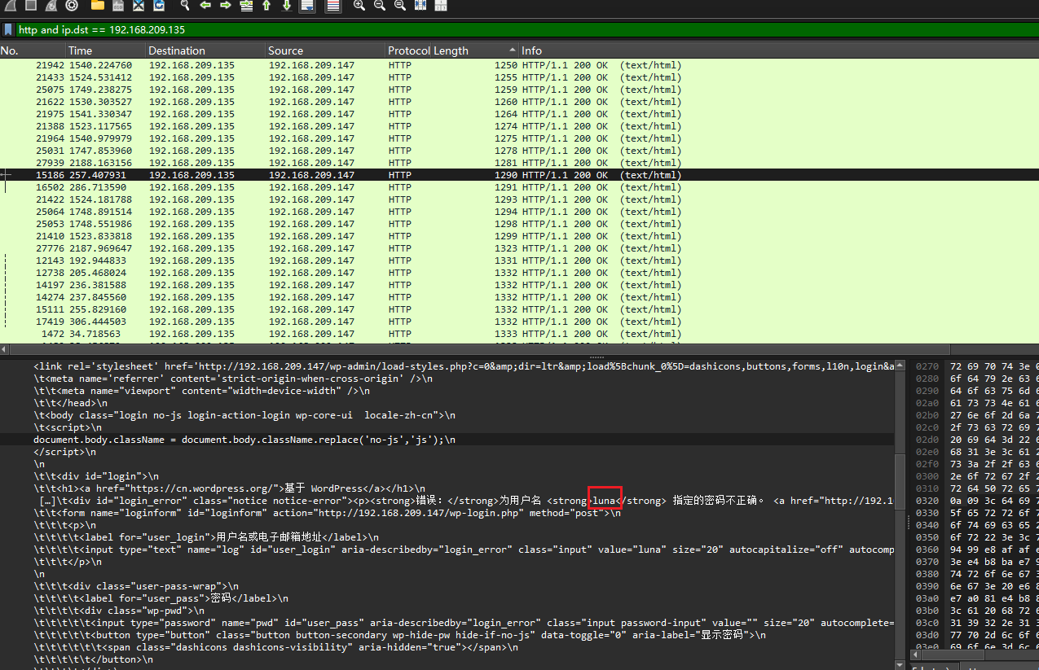Image resolution: width=1039 pixels, height=670 pixels.
Task: Click the display filter input field
Action: pyautogui.click(x=526, y=29)
